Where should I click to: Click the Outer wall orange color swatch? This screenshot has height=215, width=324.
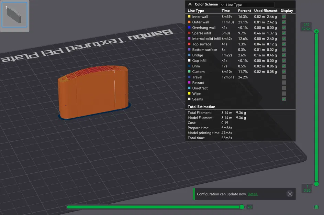[x=189, y=22]
